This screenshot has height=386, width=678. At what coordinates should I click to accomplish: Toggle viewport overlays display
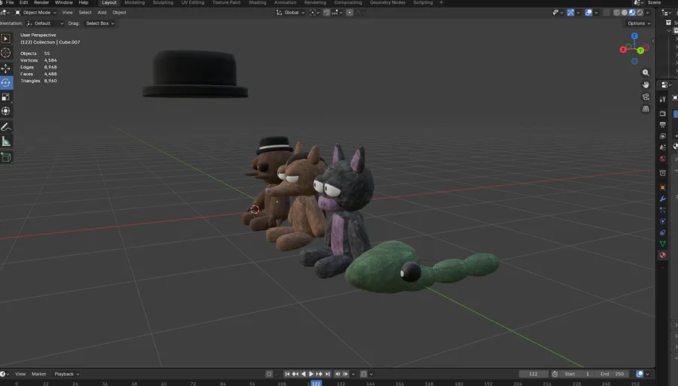point(588,13)
